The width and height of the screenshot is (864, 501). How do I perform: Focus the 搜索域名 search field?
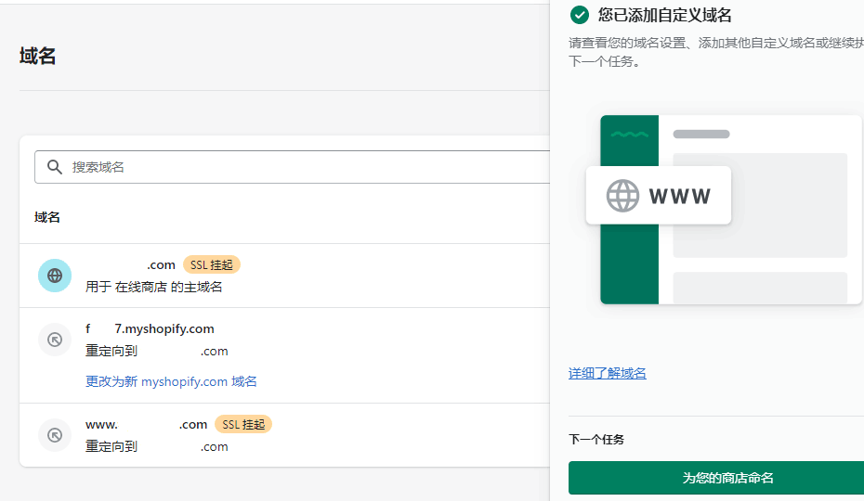(x=297, y=167)
